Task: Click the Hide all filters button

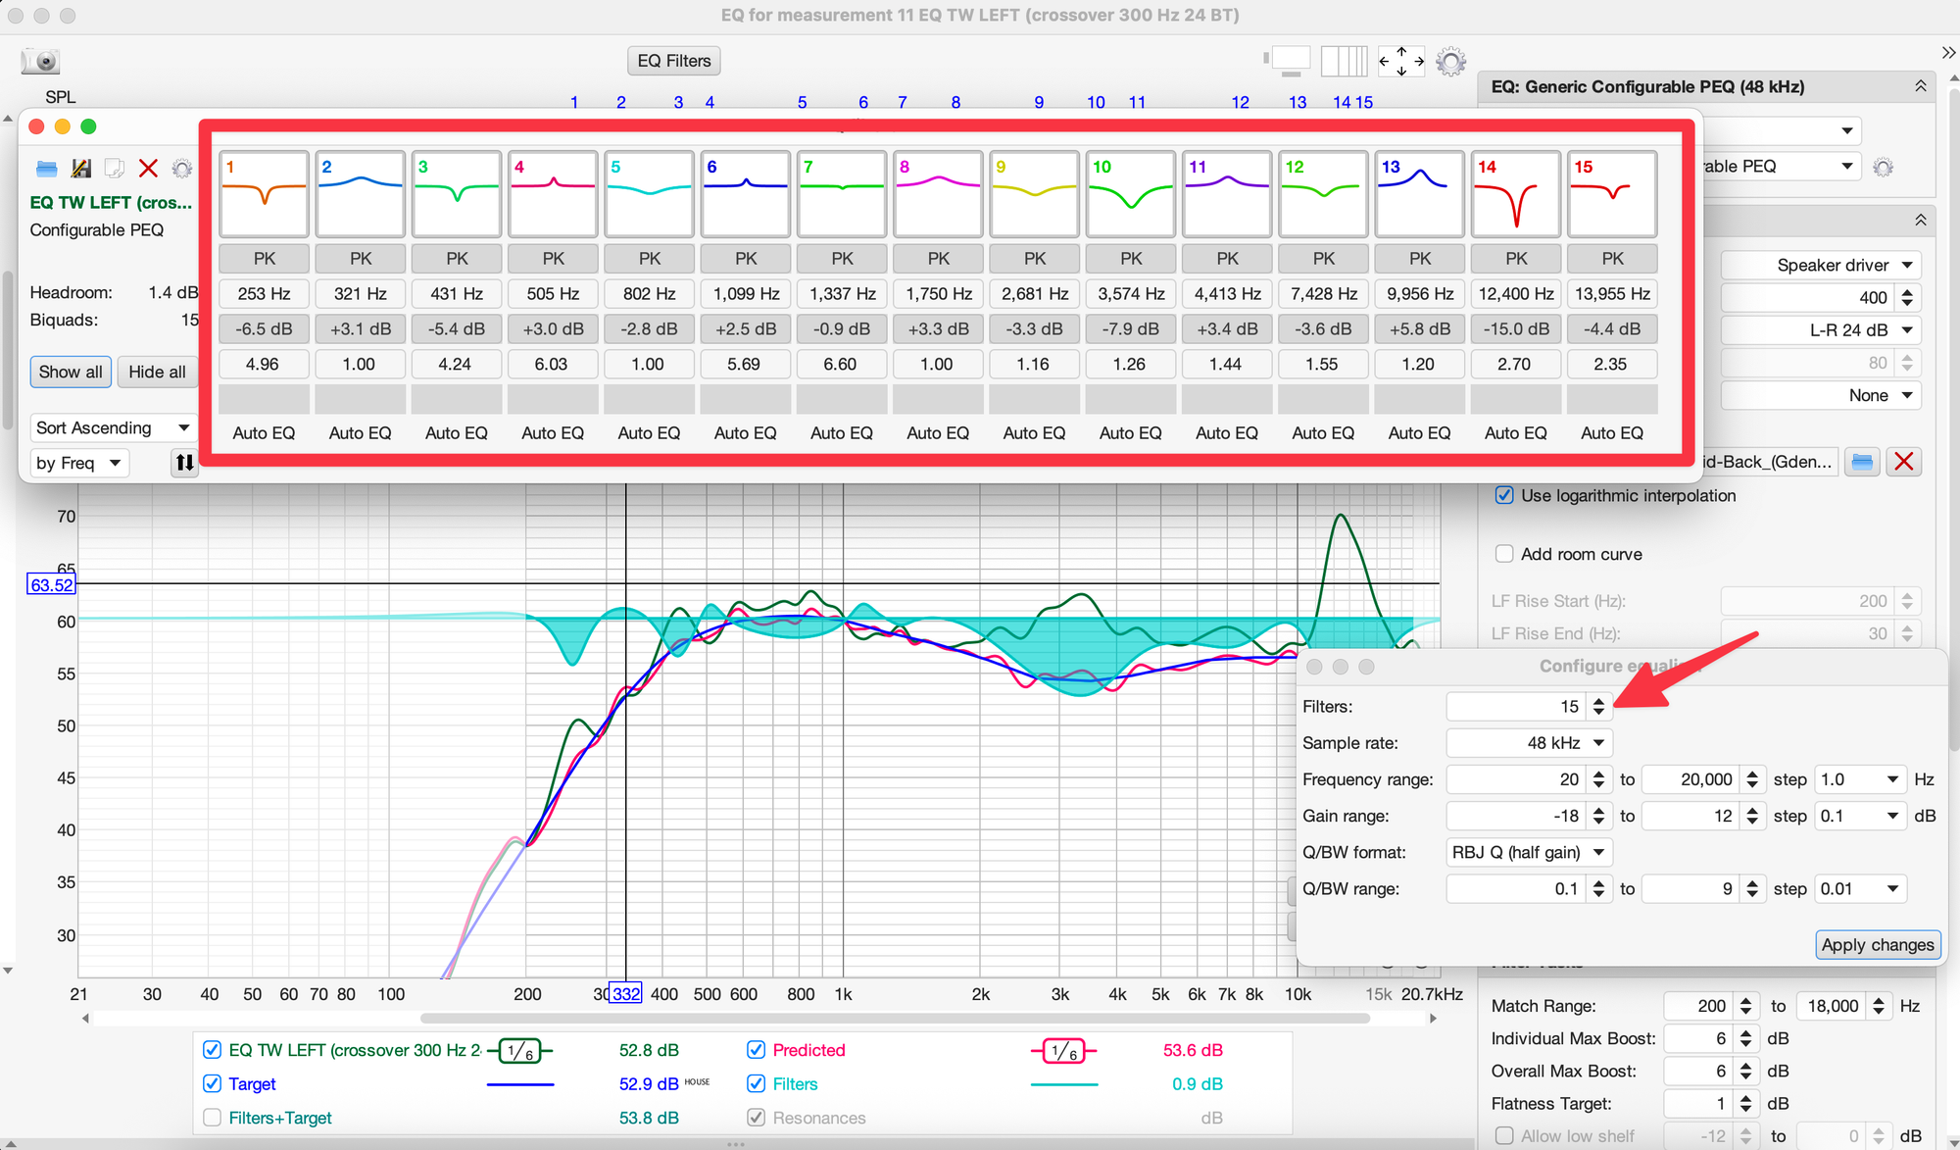Action: click(157, 372)
